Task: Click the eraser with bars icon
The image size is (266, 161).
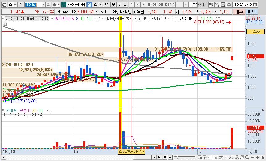Action: (x=236, y=157)
